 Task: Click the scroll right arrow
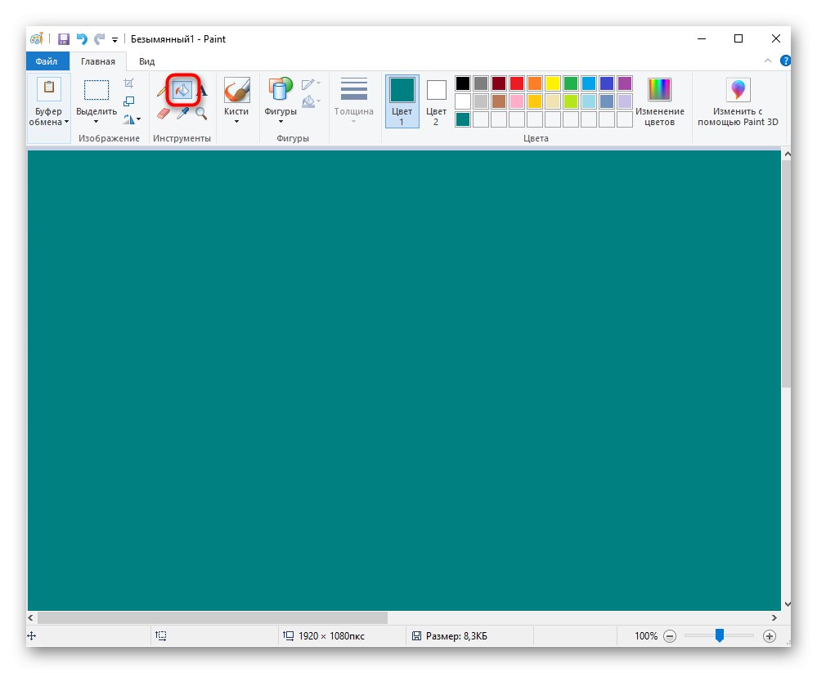pyautogui.click(x=774, y=617)
